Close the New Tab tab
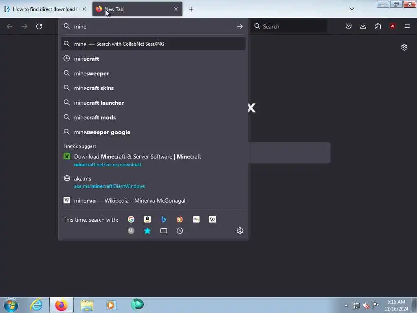Viewport: 417px width, 313px height. (176, 9)
